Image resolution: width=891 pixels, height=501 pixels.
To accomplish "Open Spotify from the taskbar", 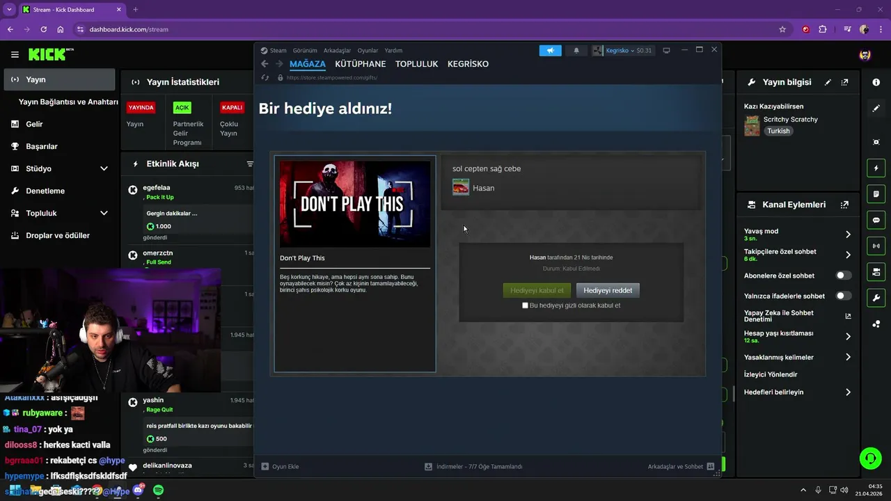I will 158,491.
